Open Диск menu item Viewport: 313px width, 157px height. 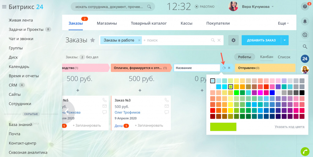click(13, 57)
